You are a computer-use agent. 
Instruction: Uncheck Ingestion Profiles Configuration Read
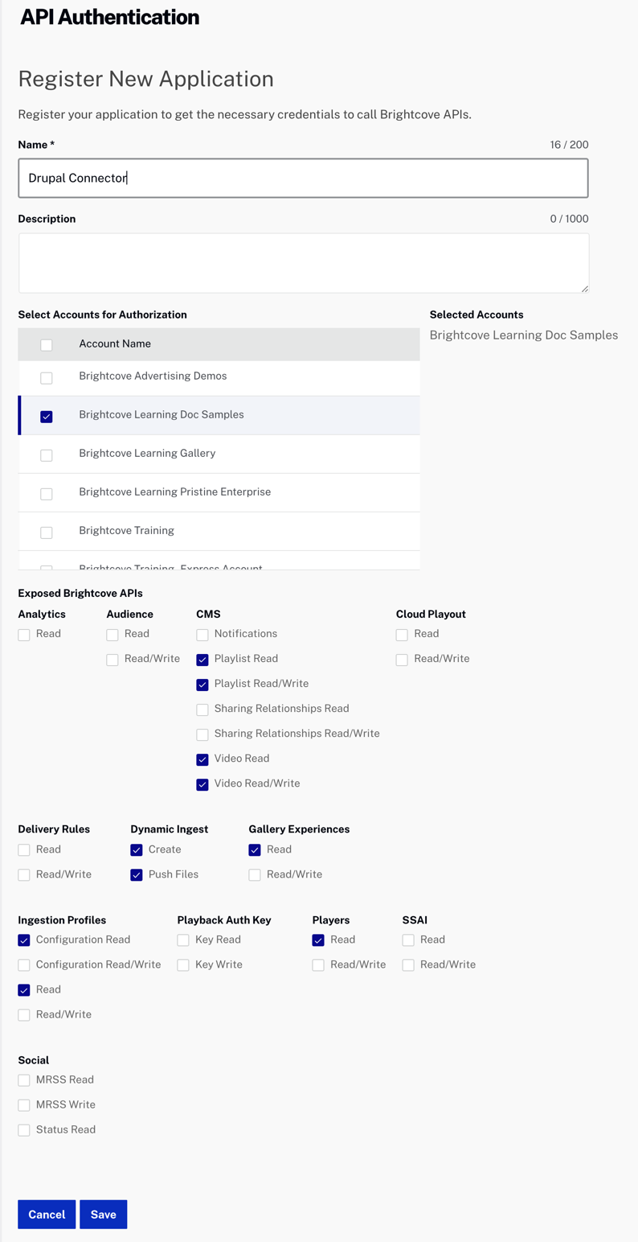coord(23,940)
